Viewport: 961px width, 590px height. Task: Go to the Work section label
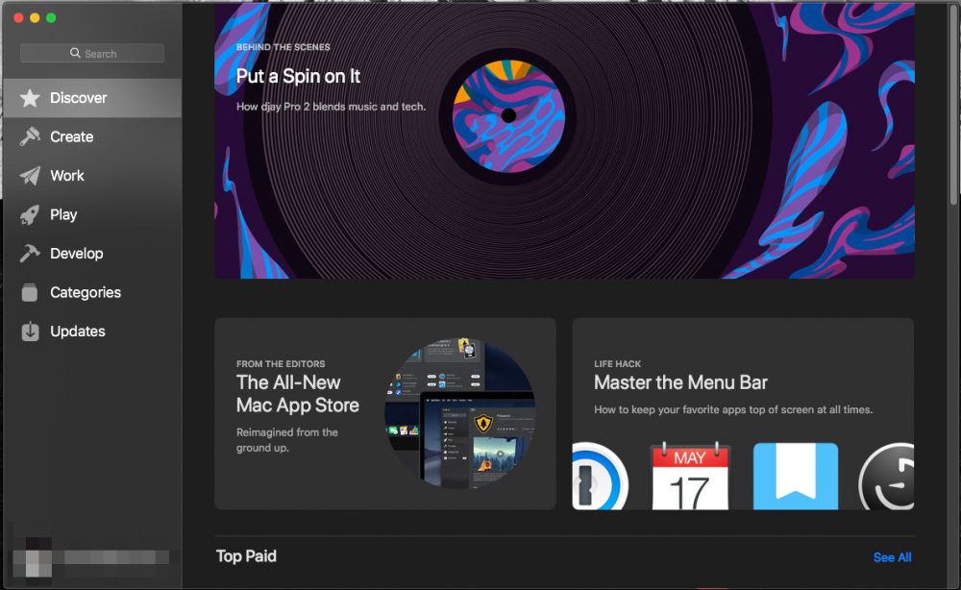[67, 176]
